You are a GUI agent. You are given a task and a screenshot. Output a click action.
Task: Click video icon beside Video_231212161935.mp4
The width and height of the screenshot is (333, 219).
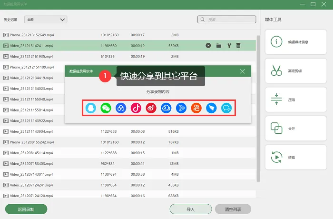(6, 56)
